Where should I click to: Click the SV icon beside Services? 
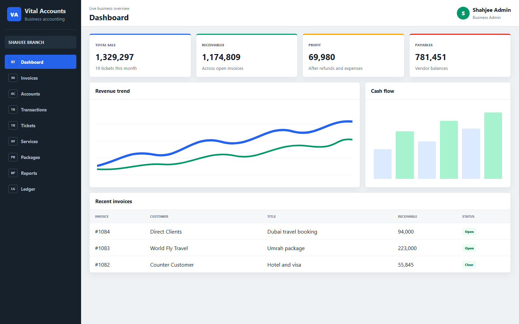click(13, 141)
